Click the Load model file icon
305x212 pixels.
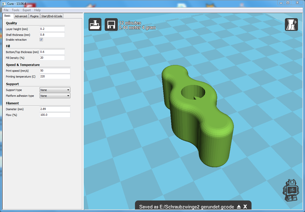tap(95, 25)
